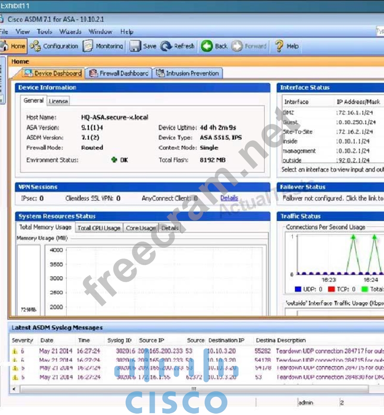Switch to the Intrusion Prevention tab
The image size is (384, 415).
coord(188,73)
